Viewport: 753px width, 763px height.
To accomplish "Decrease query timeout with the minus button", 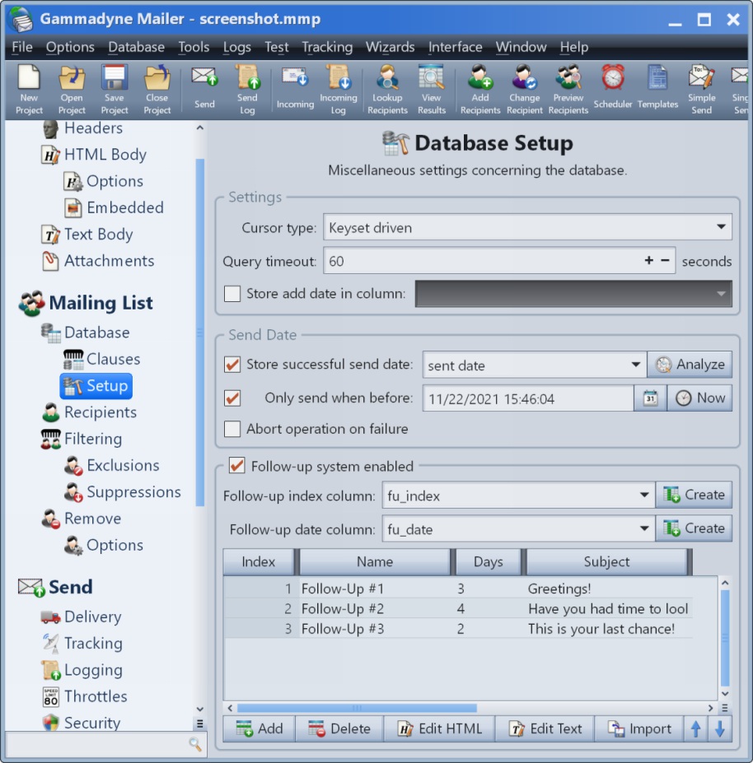I will (666, 260).
